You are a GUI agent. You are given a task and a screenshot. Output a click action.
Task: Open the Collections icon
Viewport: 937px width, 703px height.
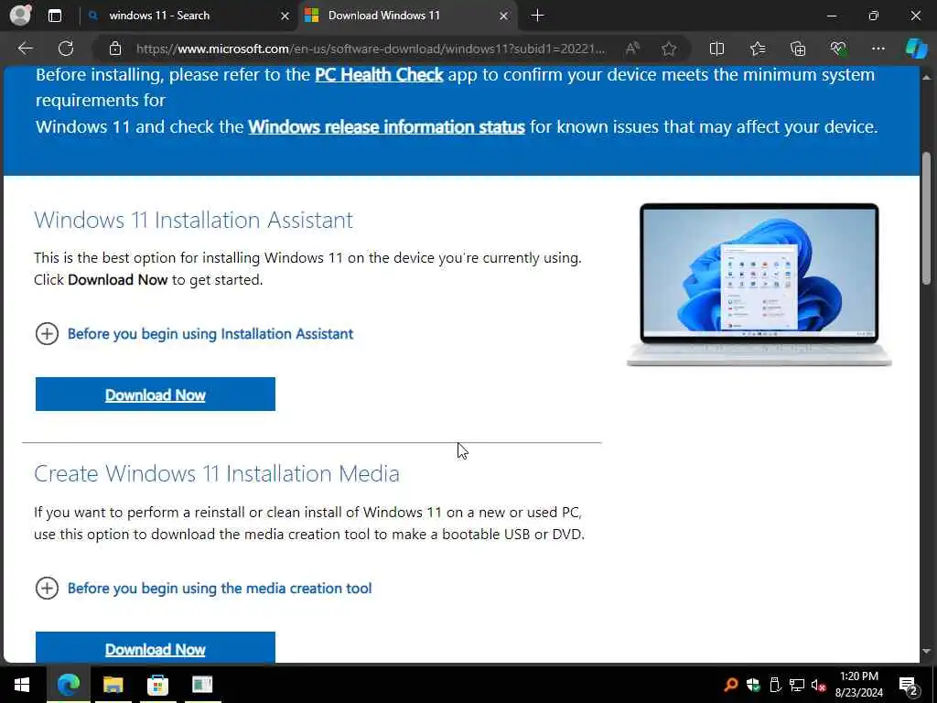pyautogui.click(x=798, y=49)
